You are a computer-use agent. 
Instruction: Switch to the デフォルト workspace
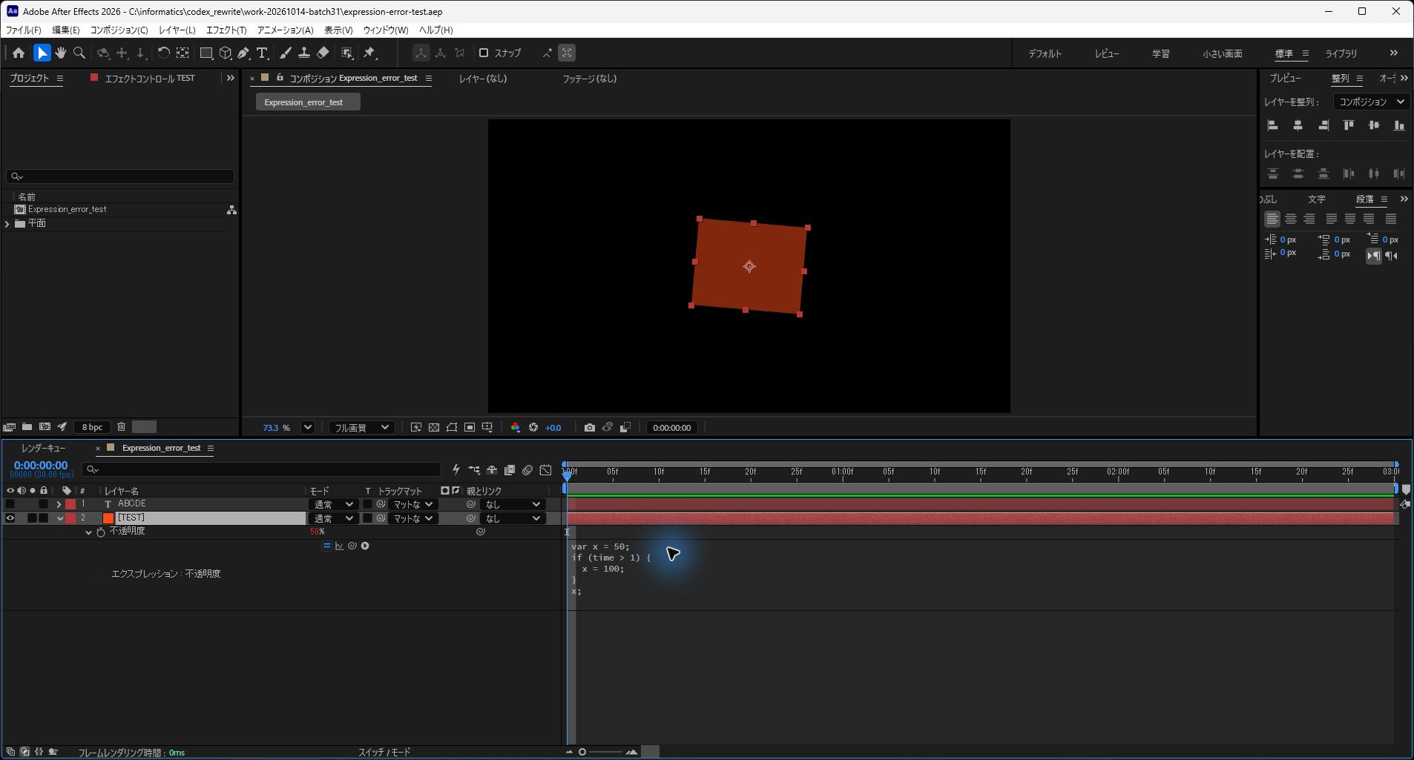pos(1045,53)
